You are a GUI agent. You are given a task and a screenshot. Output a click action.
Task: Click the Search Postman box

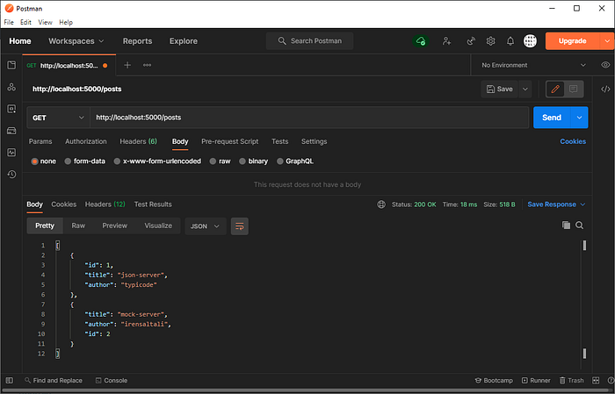(309, 40)
